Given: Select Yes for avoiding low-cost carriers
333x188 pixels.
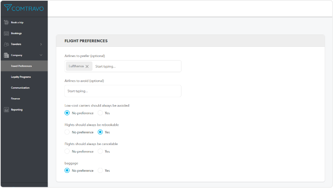Looking at the screenshot, I should (100, 113).
